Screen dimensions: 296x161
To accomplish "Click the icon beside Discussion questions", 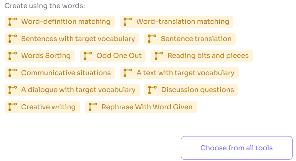I will 152,90.
